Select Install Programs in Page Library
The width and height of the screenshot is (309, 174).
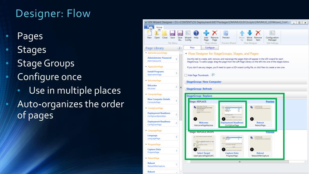coord(162,73)
